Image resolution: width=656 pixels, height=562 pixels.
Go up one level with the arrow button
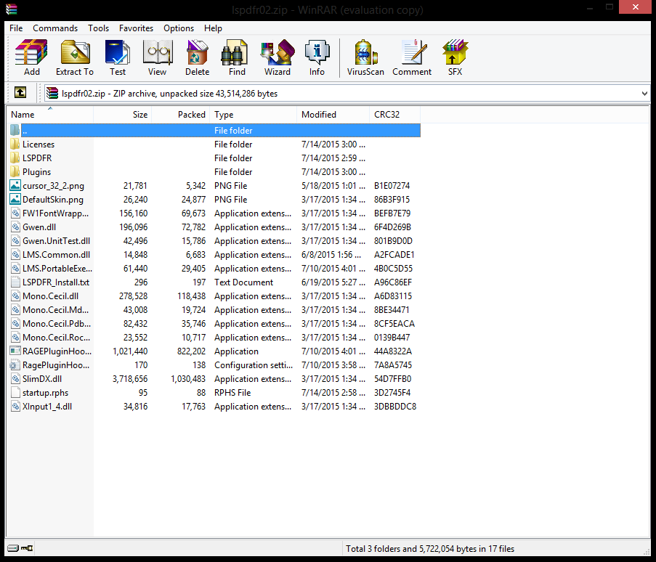20,92
